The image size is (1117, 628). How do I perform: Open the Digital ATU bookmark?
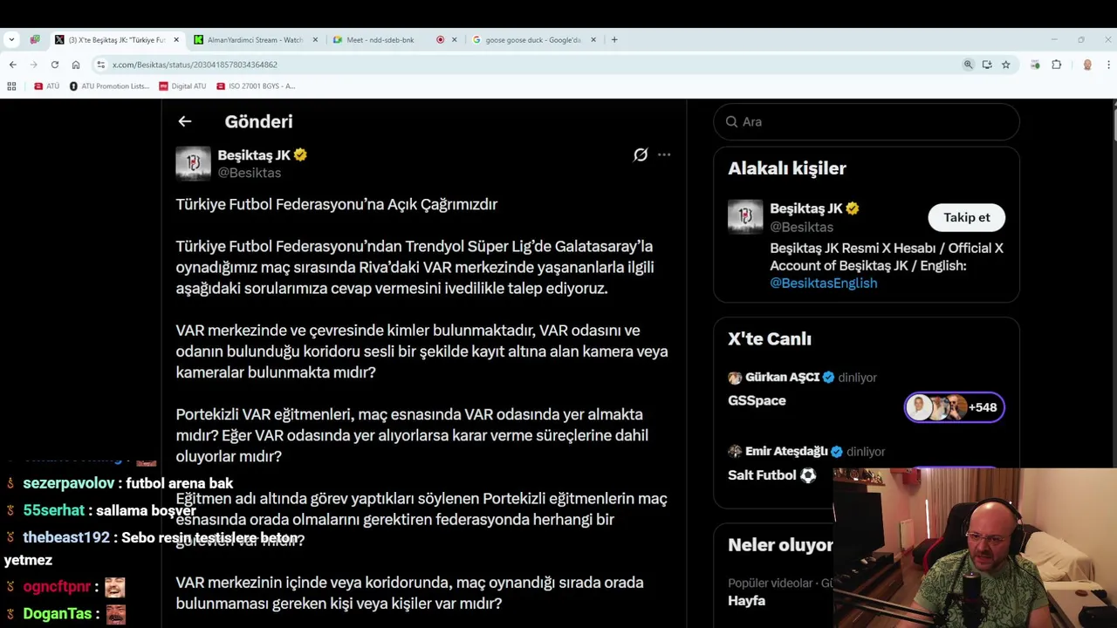(x=182, y=86)
